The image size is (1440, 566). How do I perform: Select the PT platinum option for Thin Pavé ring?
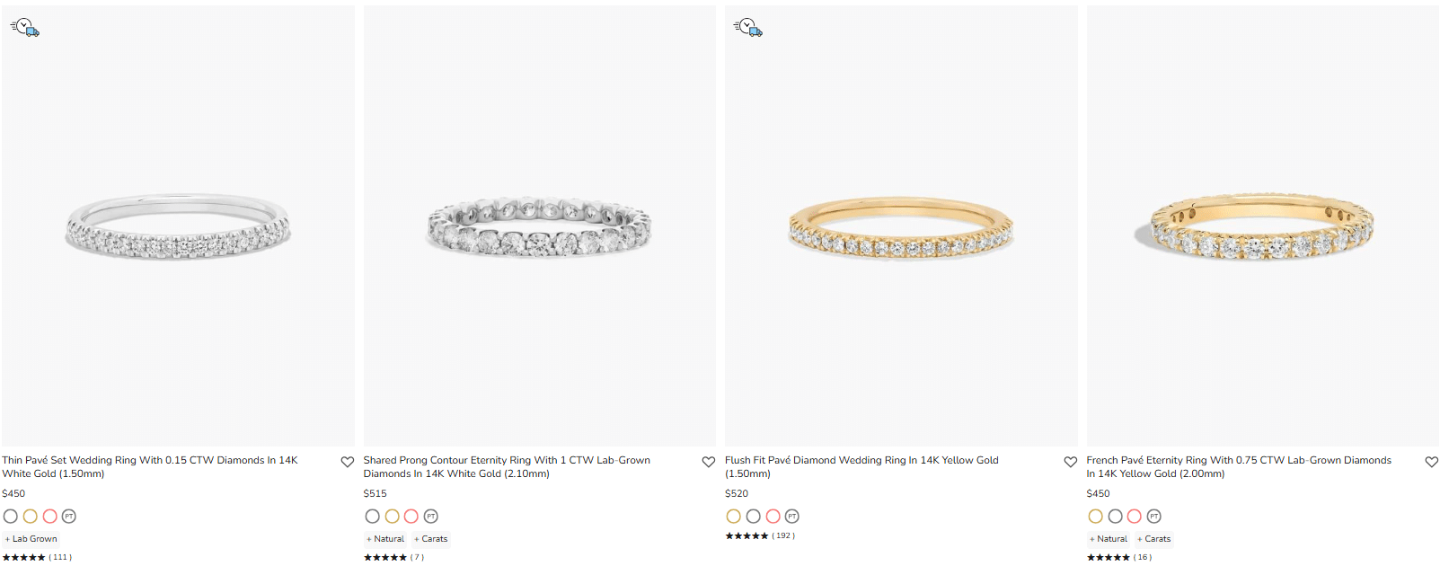[69, 516]
